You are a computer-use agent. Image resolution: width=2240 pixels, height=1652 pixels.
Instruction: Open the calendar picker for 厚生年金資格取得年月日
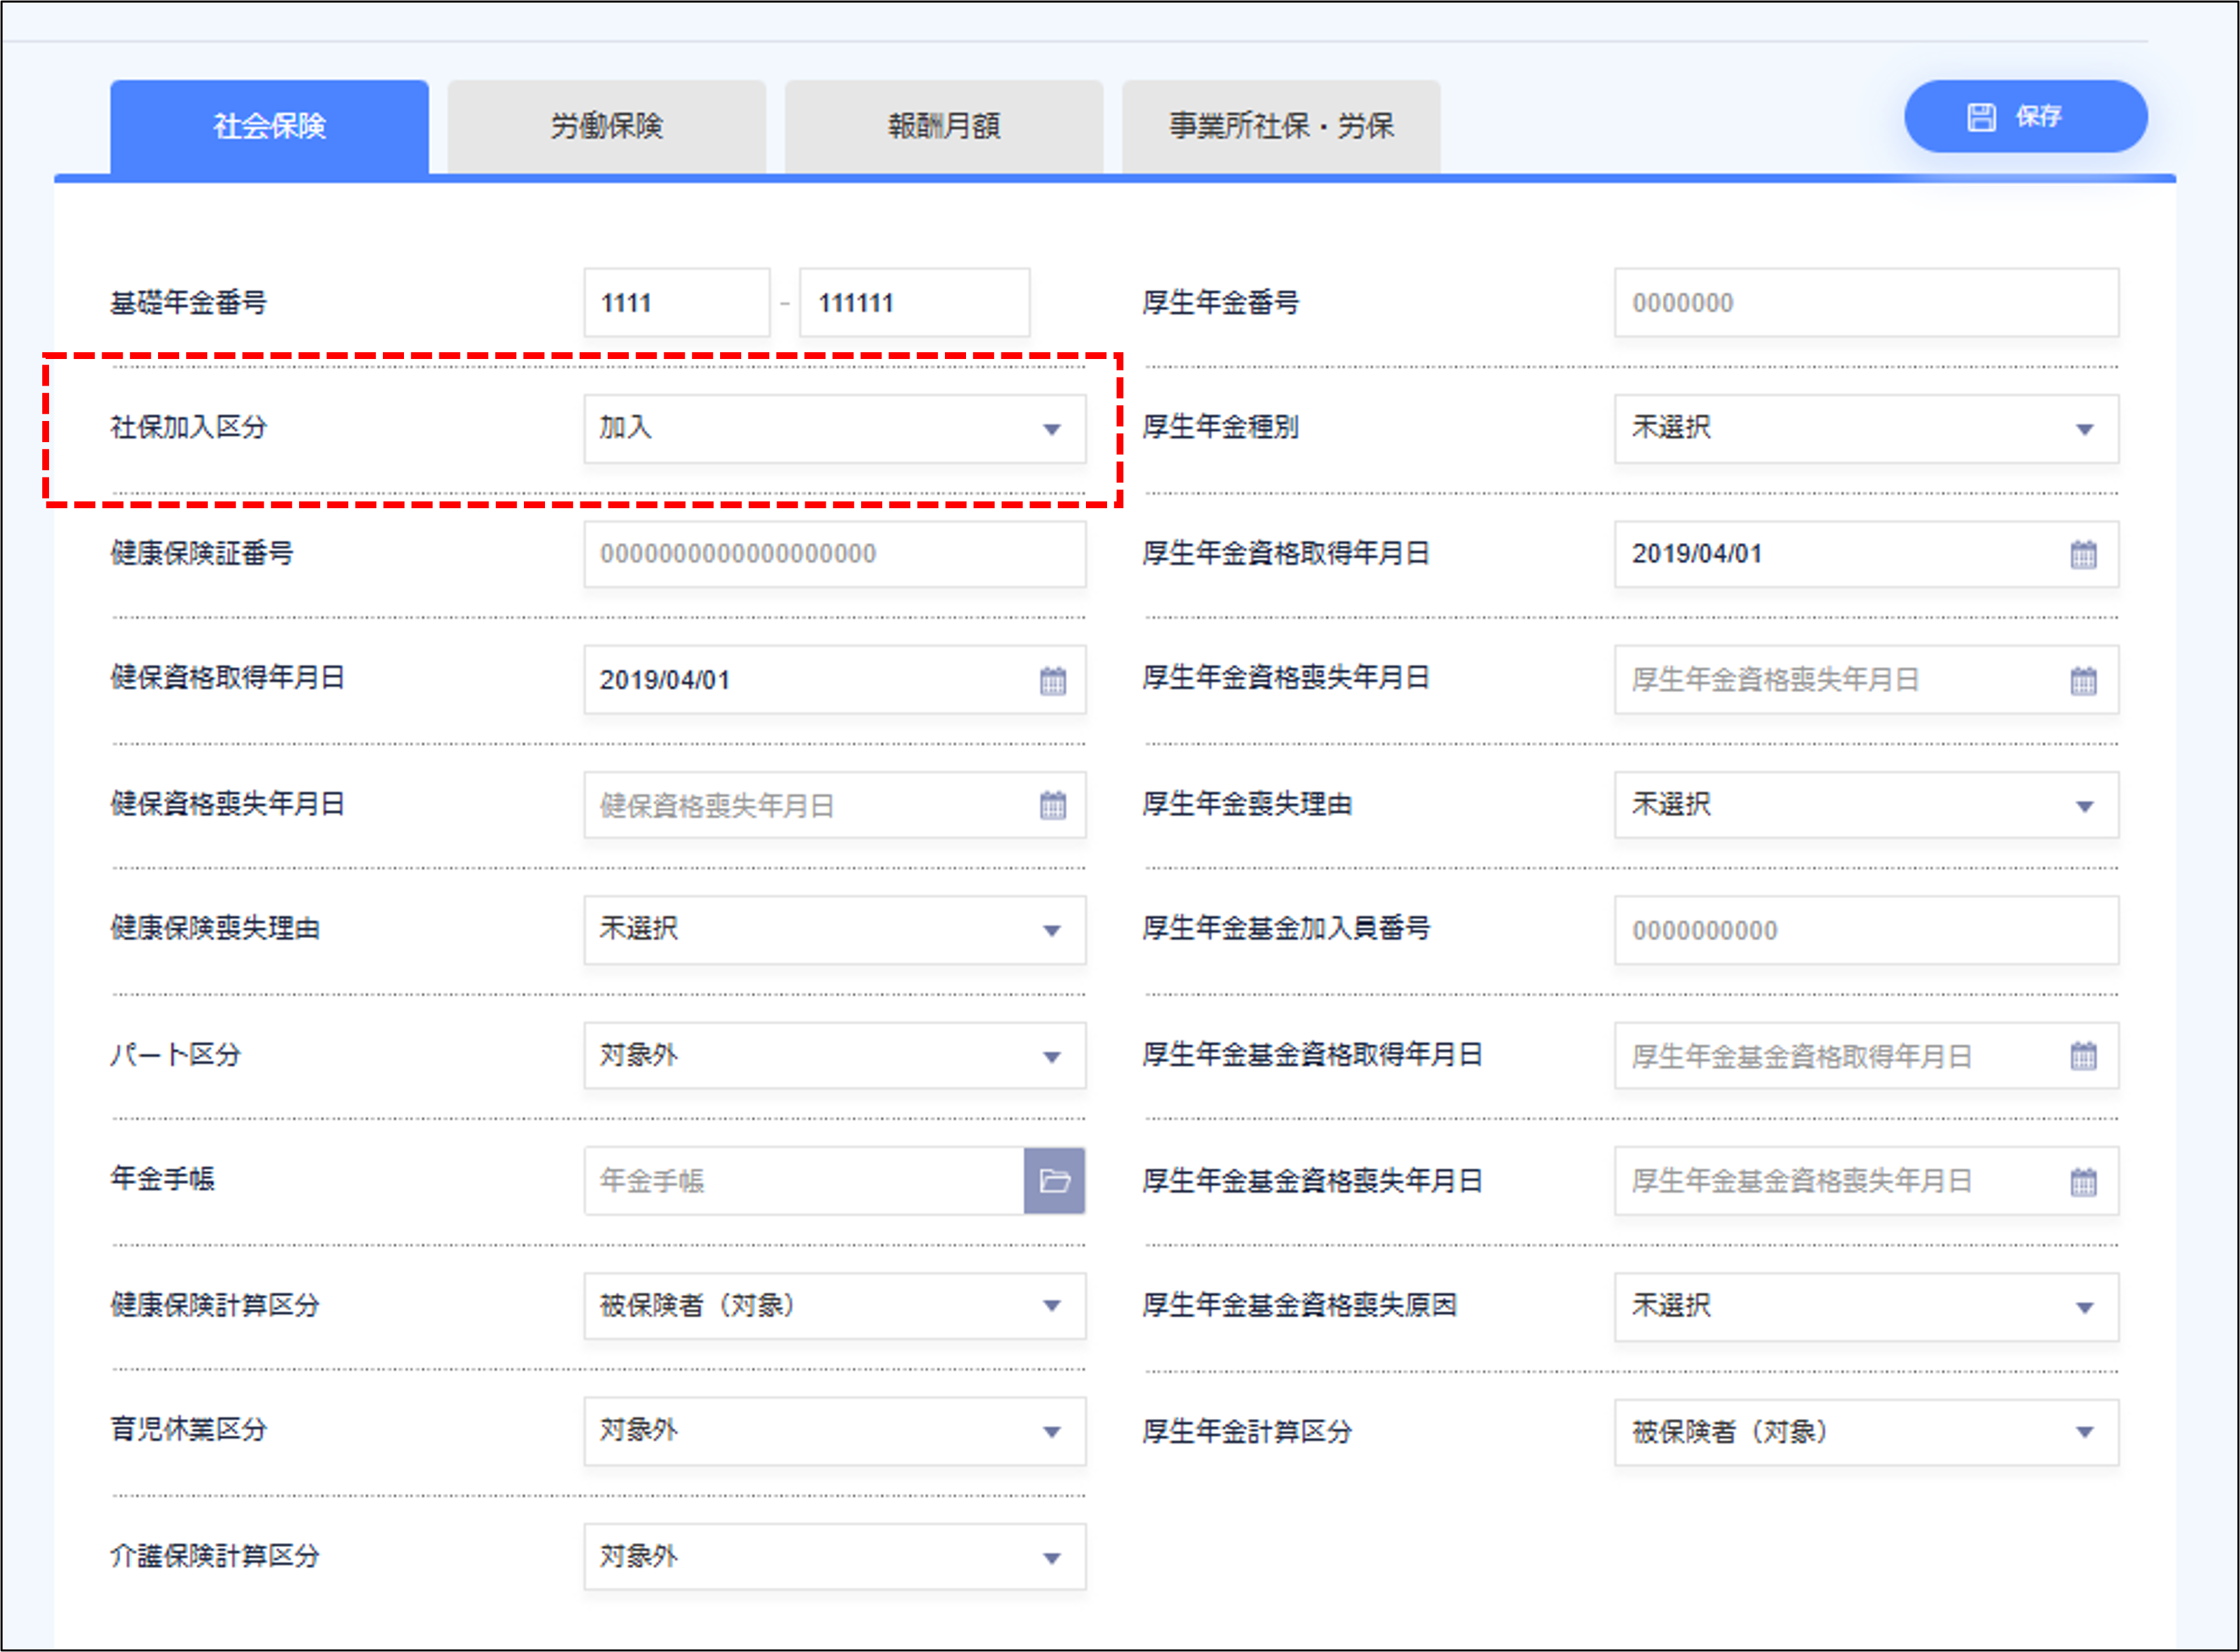pyautogui.click(x=2086, y=555)
